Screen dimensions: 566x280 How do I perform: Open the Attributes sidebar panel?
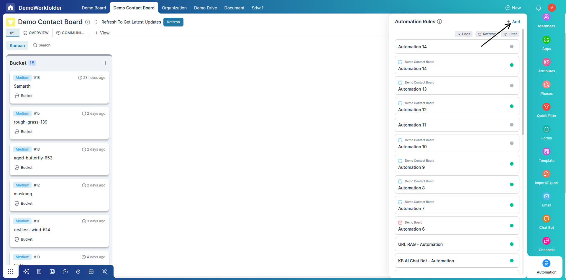[547, 65]
